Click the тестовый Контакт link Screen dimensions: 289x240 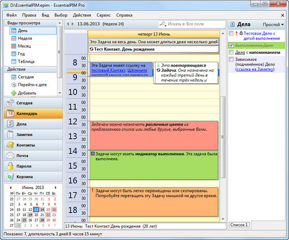pos(107,71)
